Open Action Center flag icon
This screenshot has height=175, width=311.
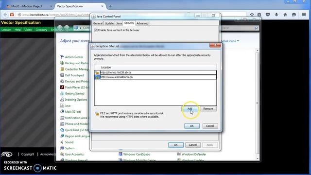click(x=62, y=57)
